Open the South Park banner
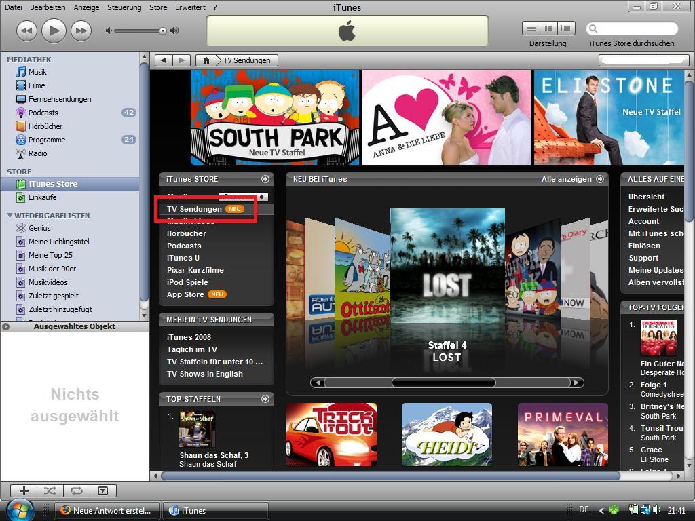Image resolution: width=695 pixels, height=521 pixels. click(275, 117)
